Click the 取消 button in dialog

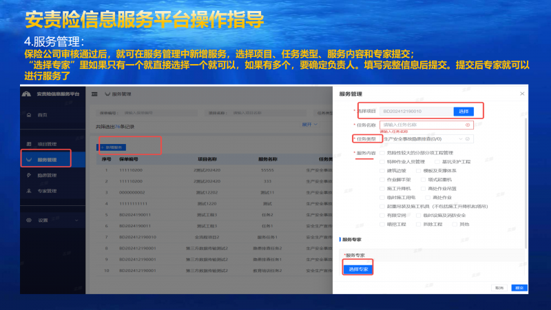pyautogui.click(x=499, y=288)
